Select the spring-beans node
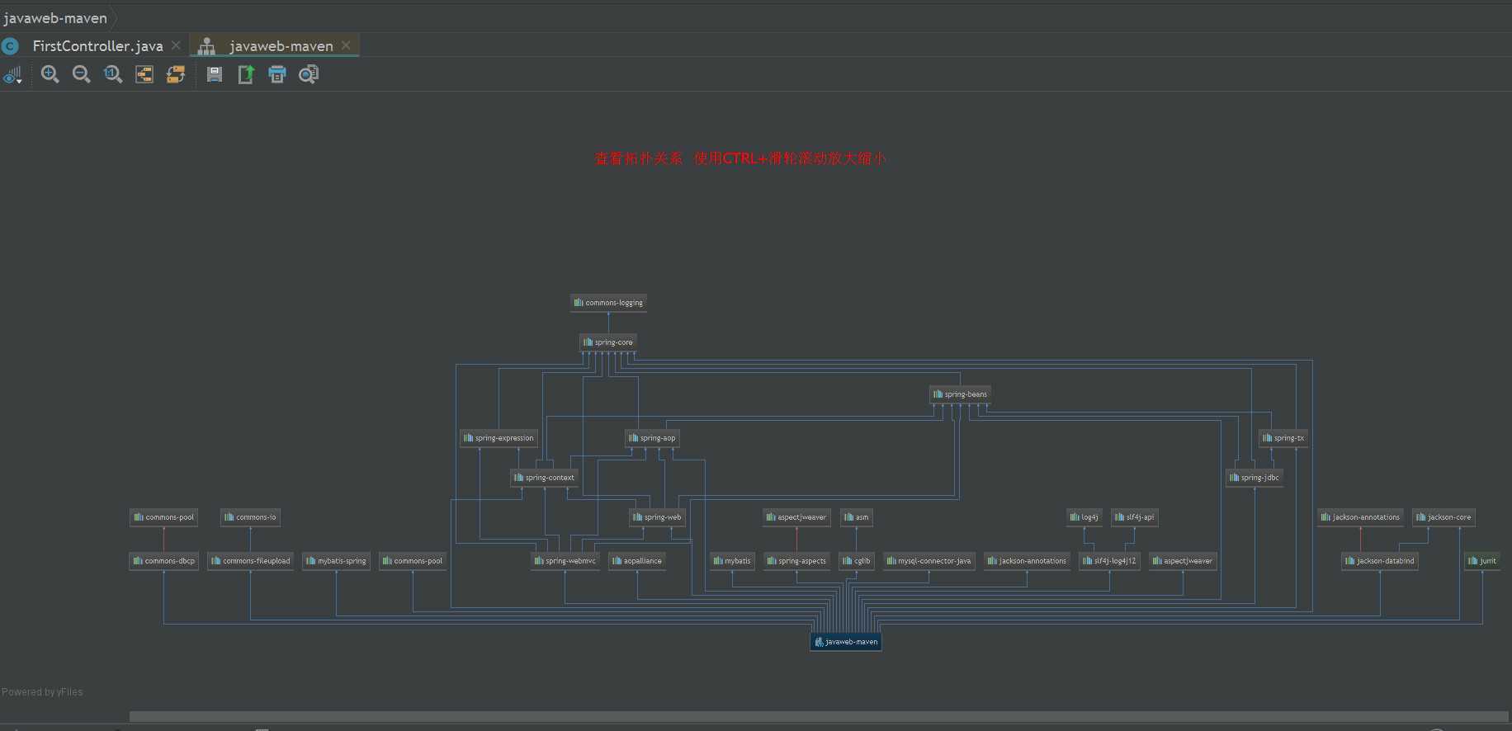Viewport: 1512px width, 731px height. pyautogui.click(x=960, y=394)
